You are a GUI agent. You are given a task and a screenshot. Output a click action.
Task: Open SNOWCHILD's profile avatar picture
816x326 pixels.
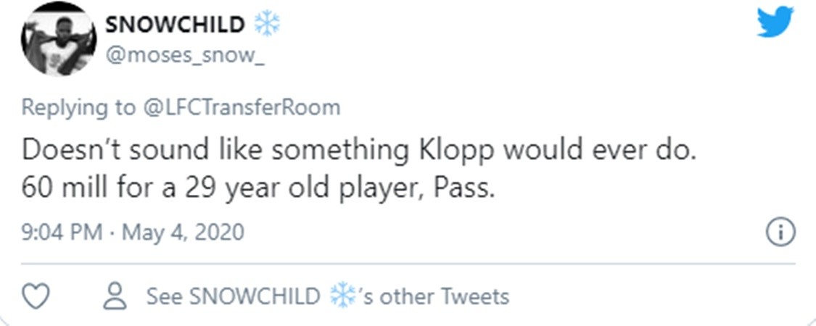(58, 39)
